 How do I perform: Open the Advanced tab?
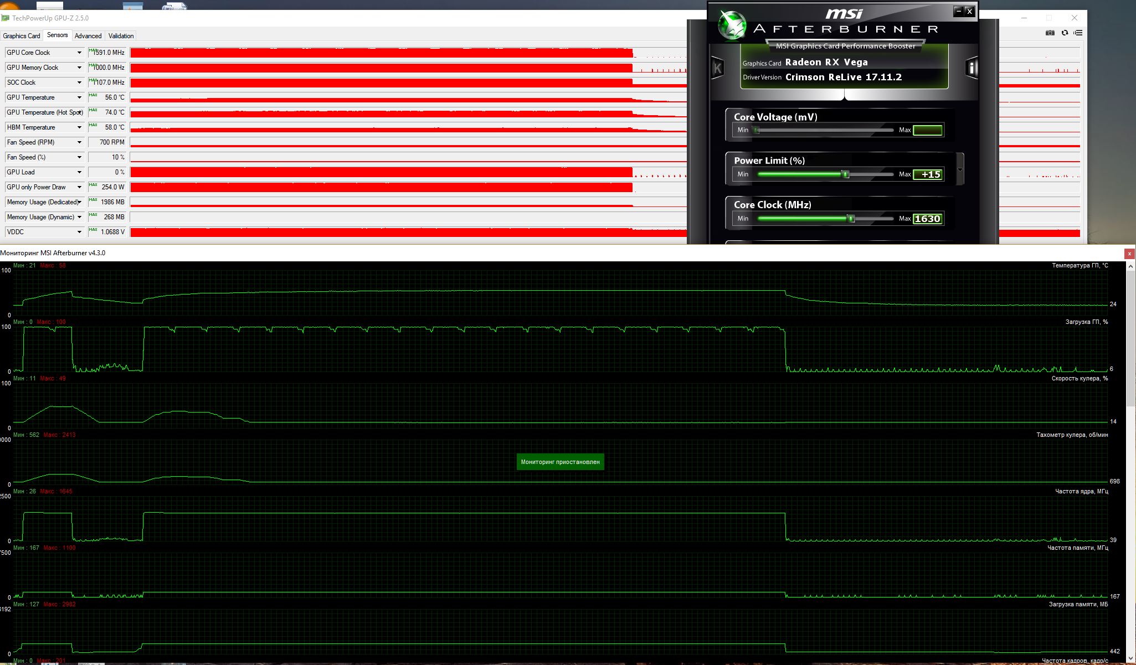click(88, 36)
